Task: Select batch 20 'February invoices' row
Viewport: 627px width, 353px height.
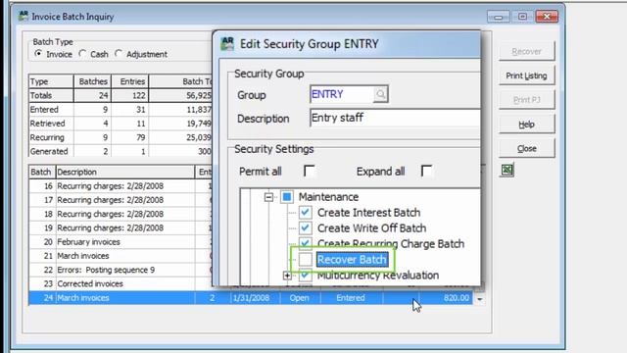Action: coord(121,242)
